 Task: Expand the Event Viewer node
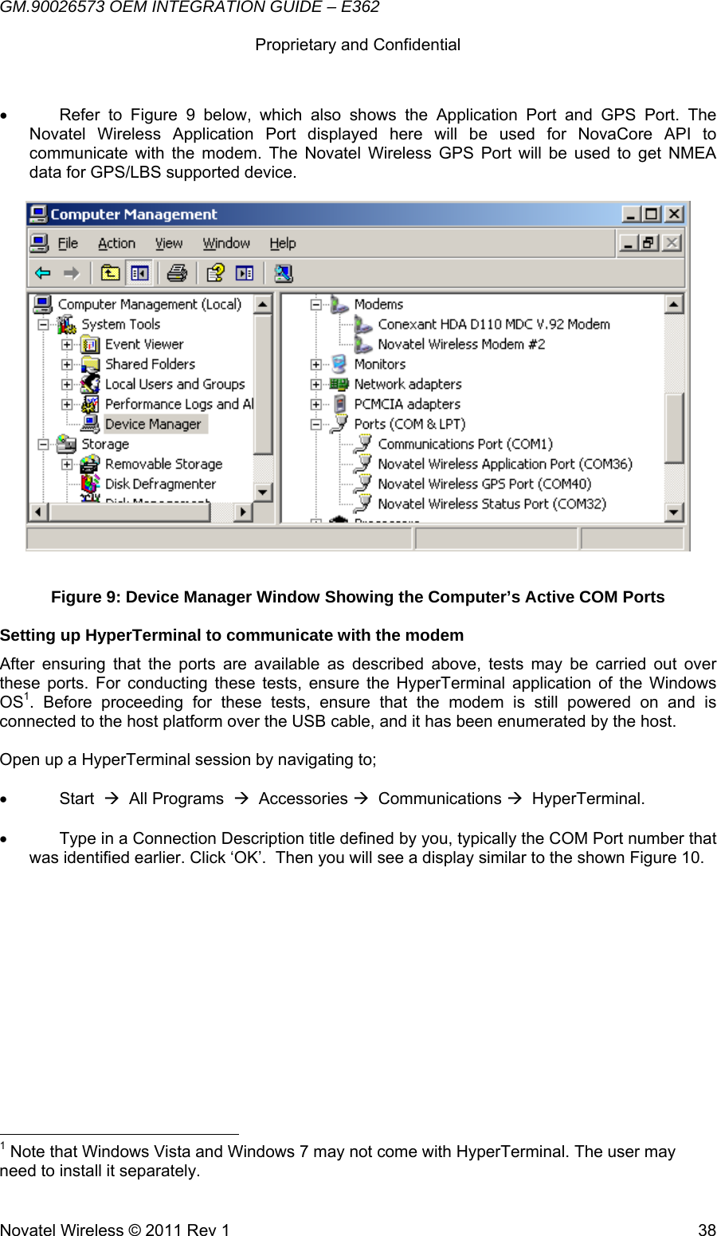click(68, 344)
